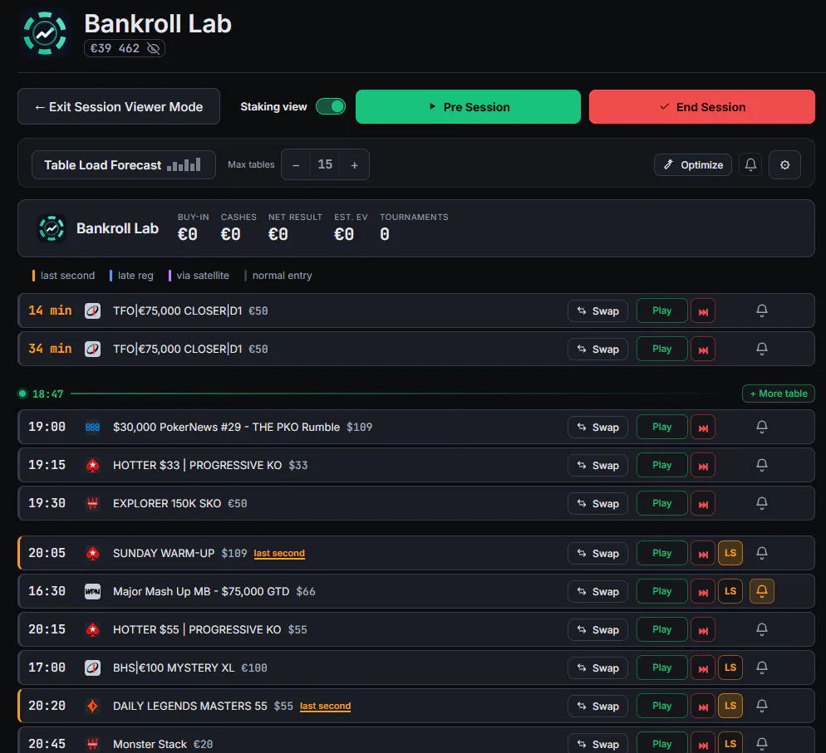Toggle alert bell for BHS €100 MYSTERY XL
The width and height of the screenshot is (826, 753).
[x=762, y=667]
